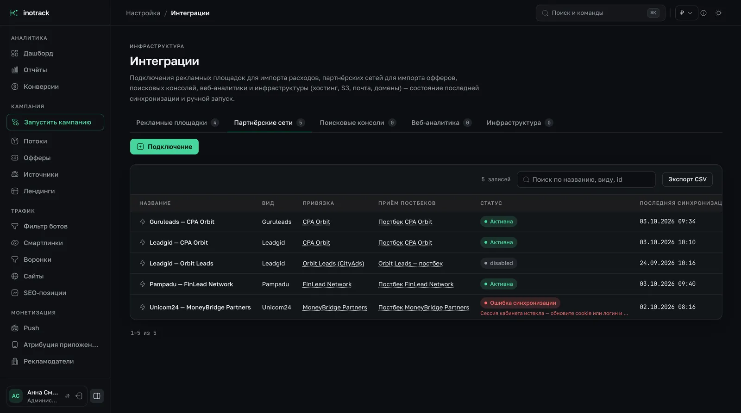
Task: Click the info icon in top bar
Action: (x=703, y=13)
